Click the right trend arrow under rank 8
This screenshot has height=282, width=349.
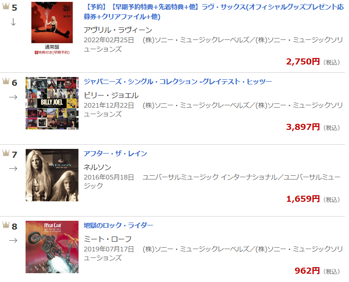click(13, 240)
